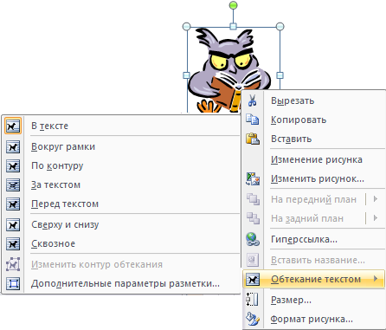This screenshot has height=330, width=386.
Task: Click the Text wrapping dog icon
Action: coord(253,279)
